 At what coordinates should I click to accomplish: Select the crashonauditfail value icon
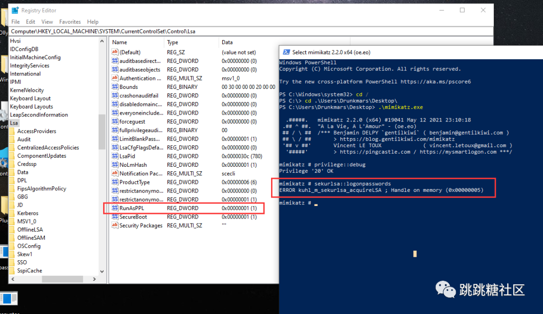pos(115,95)
